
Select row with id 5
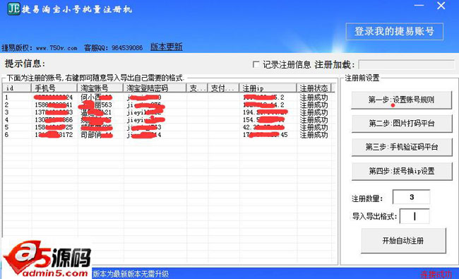[168, 127]
